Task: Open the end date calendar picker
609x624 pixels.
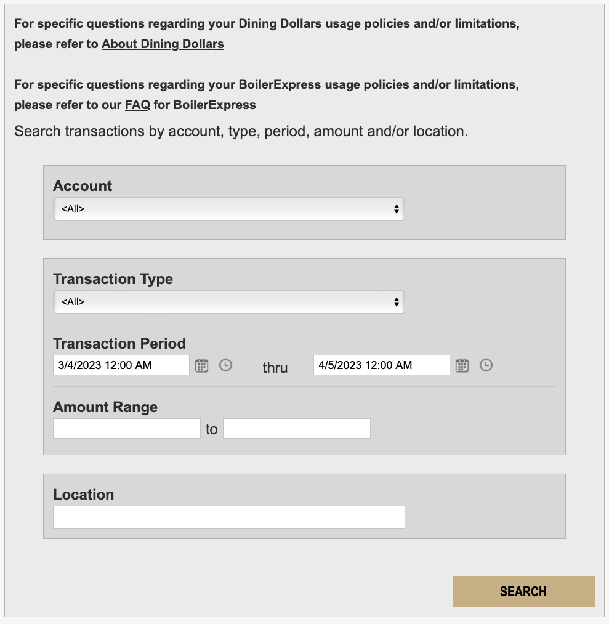Action: click(x=462, y=365)
